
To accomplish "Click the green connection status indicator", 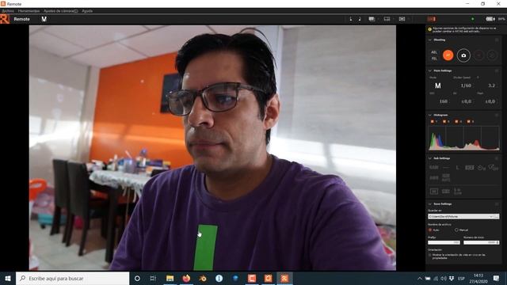I will tap(473, 19).
